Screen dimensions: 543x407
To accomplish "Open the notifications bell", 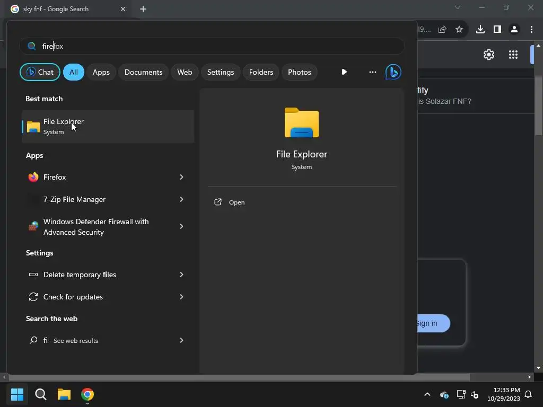I will 529,394.
